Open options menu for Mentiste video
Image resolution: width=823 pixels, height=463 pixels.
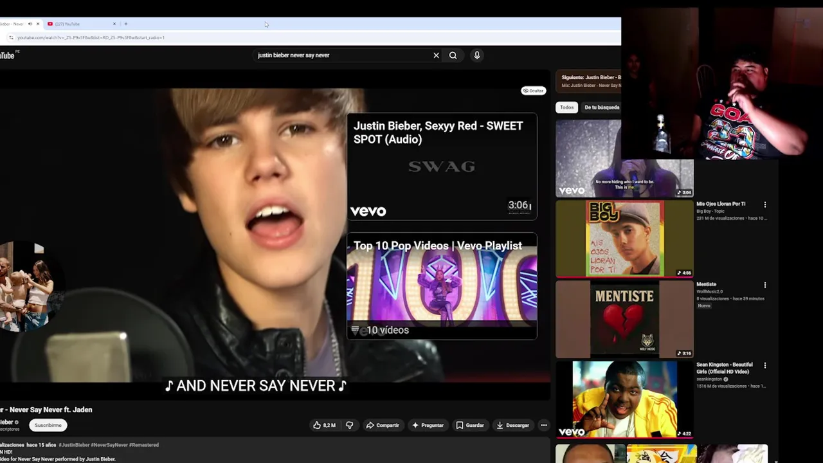tap(765, 285)
